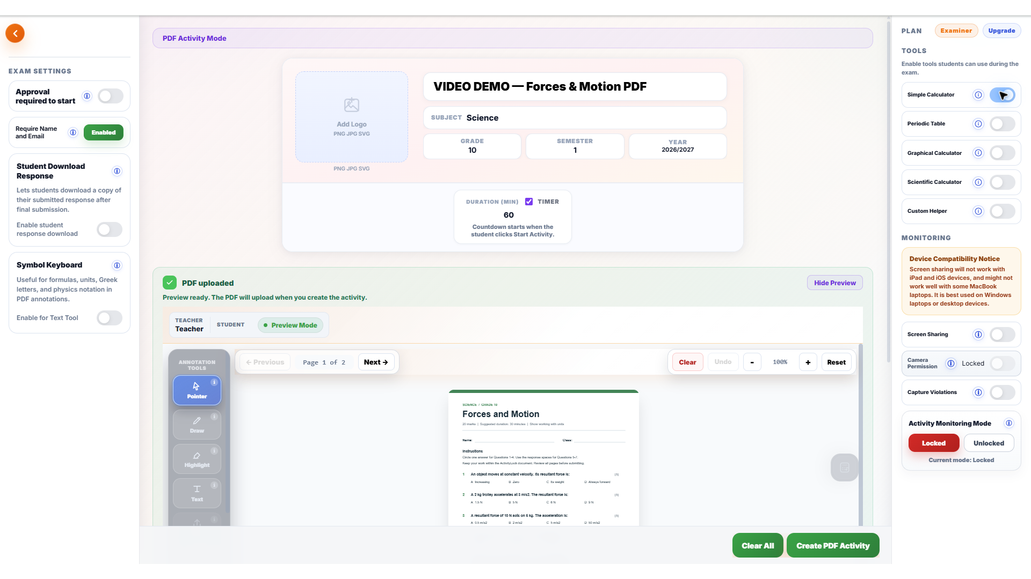Select the Pointer annotation tool
1031x579 pixels.
[x=197, y=390]
